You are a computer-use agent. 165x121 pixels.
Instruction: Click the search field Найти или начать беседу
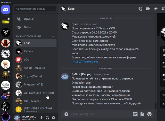coord(35,9)
